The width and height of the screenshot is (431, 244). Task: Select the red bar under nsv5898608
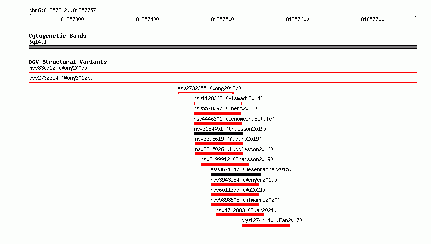235,205
